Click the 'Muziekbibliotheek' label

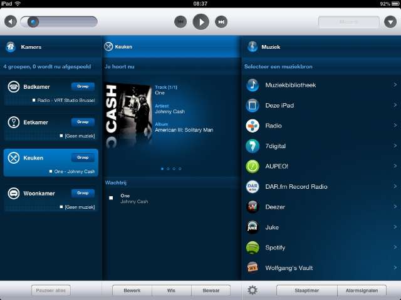291,85
